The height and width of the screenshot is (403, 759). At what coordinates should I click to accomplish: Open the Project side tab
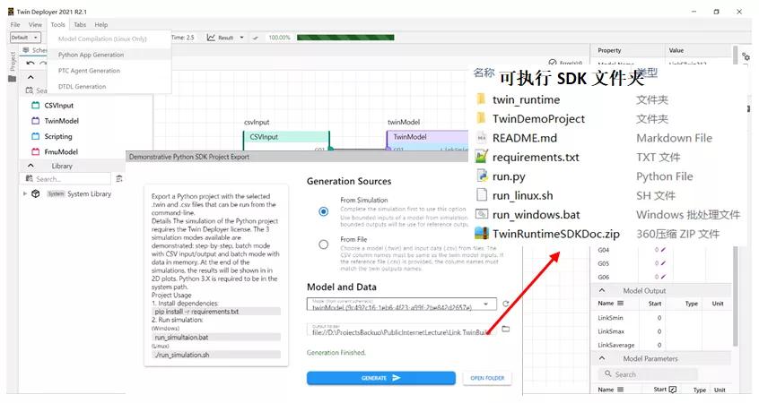(13, 62)
